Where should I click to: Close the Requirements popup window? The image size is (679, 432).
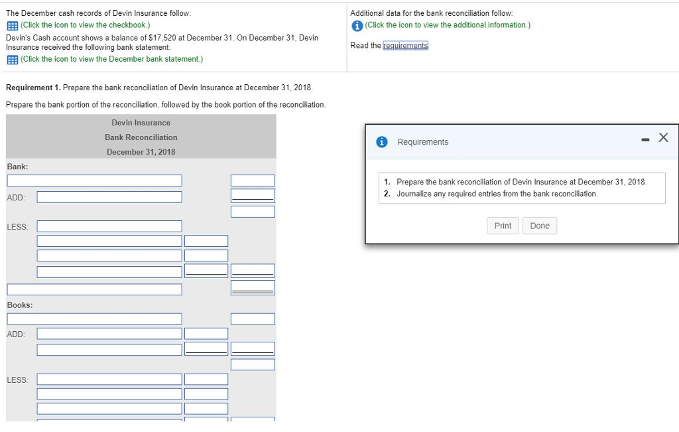(663, 137)
